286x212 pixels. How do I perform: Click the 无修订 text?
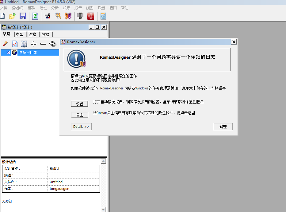pyautogui.click(x=7, y=201)
